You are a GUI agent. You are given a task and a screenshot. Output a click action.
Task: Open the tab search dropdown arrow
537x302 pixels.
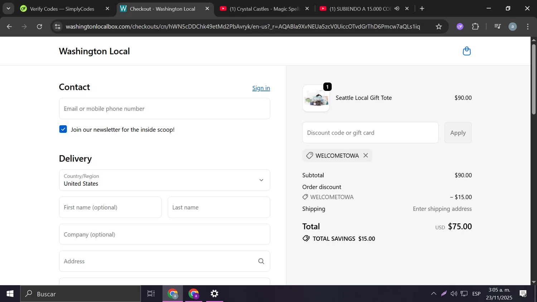8,9
